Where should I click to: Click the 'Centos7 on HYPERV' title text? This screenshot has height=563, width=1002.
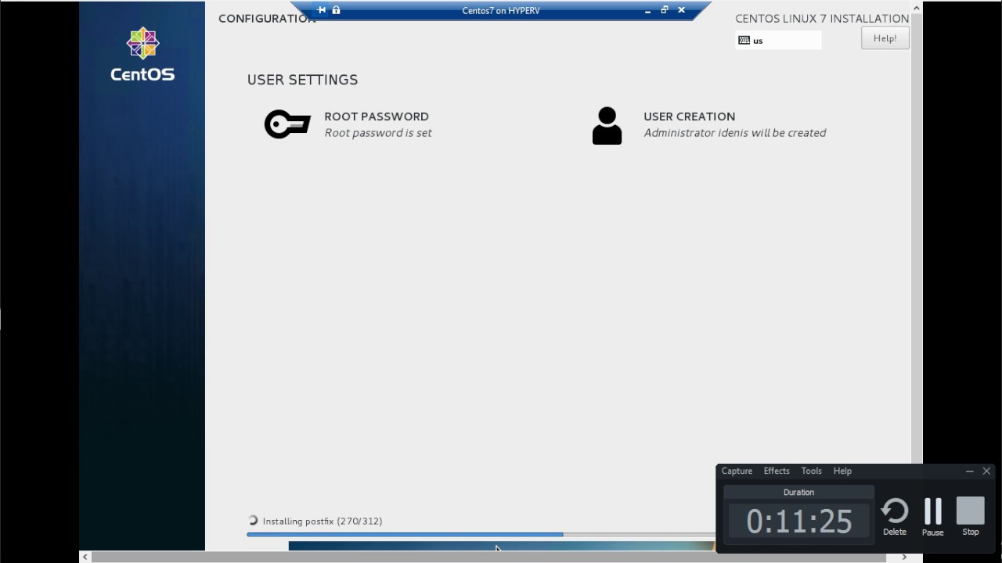pyautogui.click(x=501, y=10)
